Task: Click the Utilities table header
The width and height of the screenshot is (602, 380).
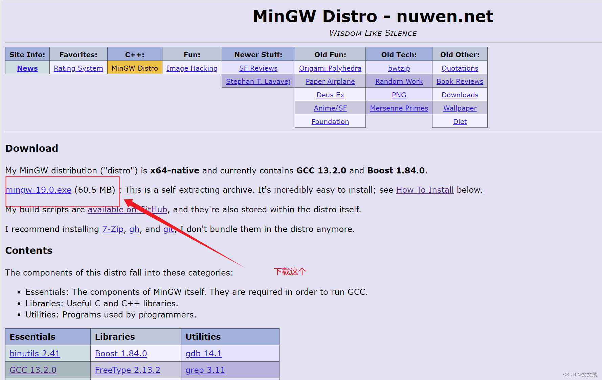Action: point(230,336)
